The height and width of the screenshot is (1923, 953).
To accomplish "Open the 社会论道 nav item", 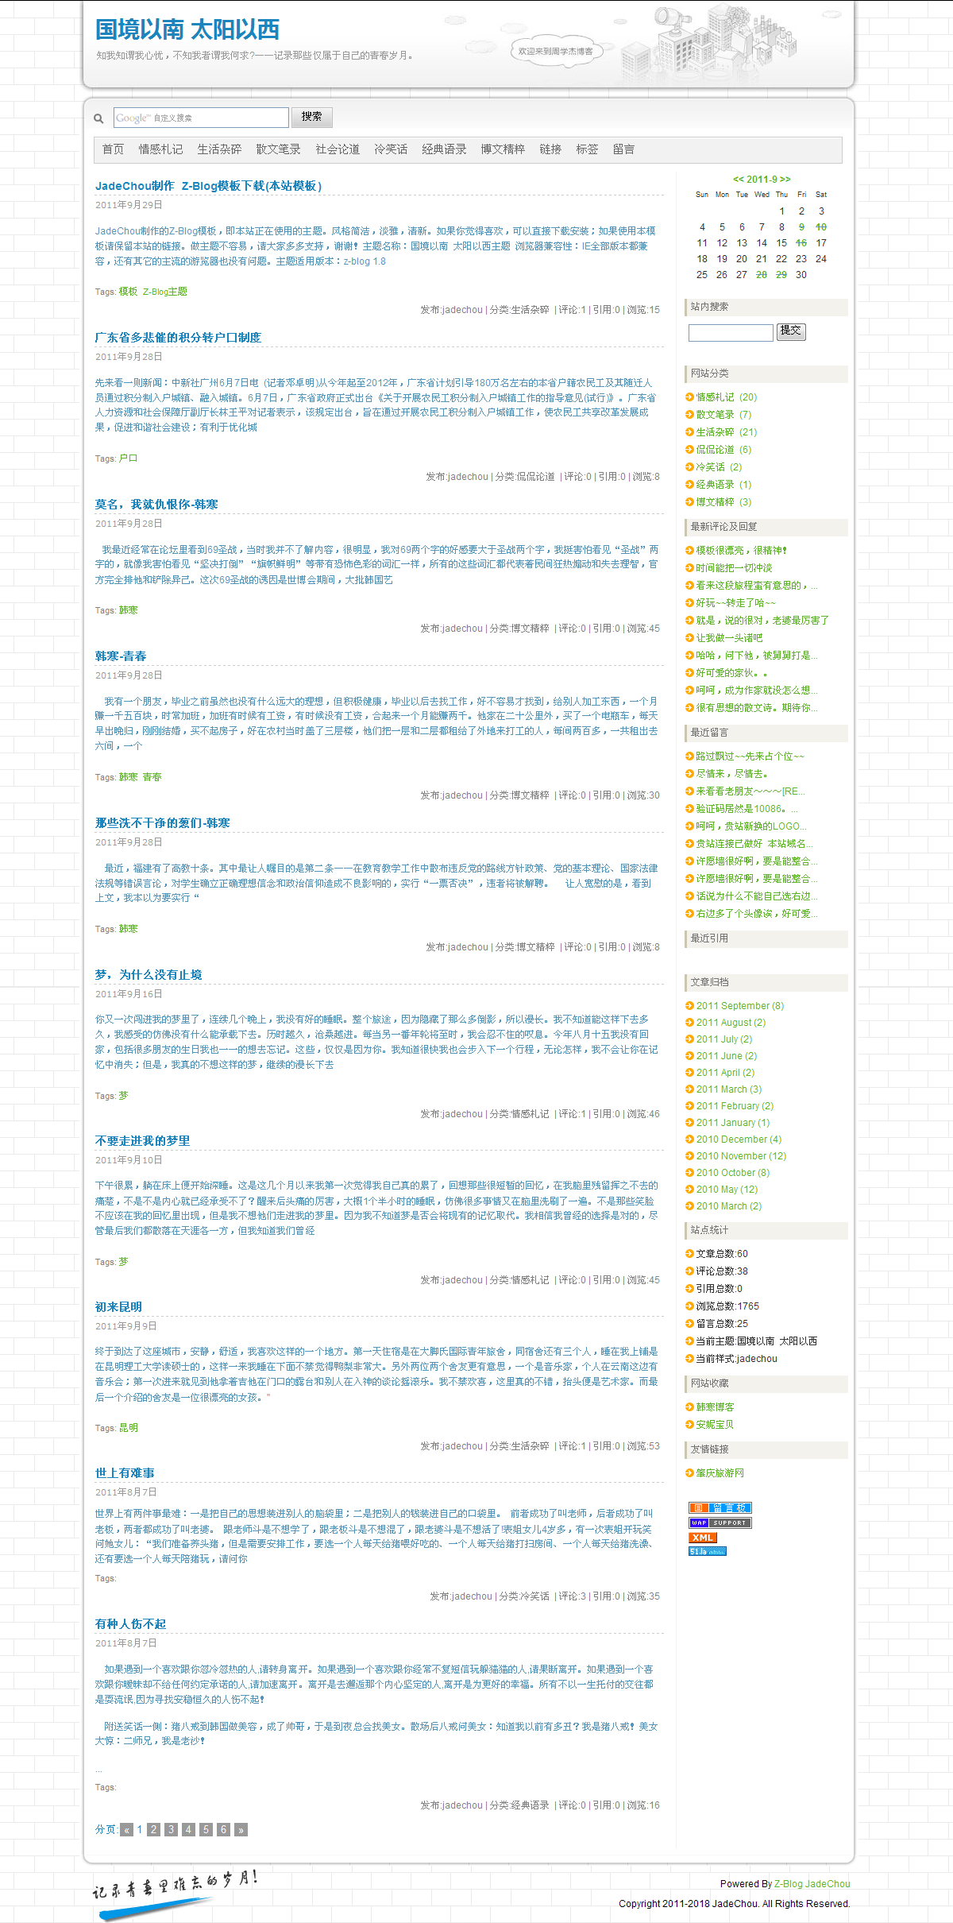I will coord(338,149).
